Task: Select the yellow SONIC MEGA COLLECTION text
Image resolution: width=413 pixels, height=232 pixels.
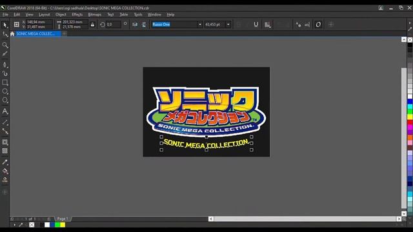Action: pyautogui.click(x=206, y=144)
